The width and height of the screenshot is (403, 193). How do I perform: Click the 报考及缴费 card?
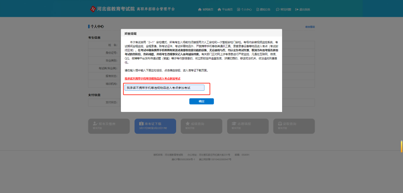(109, 126)
